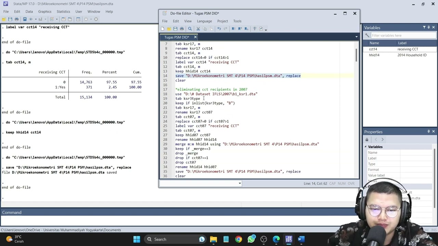Execute do-file with the run icon
Screen dimensions: 438x246
261,29
